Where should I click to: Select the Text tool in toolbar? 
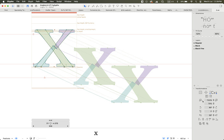tap(113, 6)
